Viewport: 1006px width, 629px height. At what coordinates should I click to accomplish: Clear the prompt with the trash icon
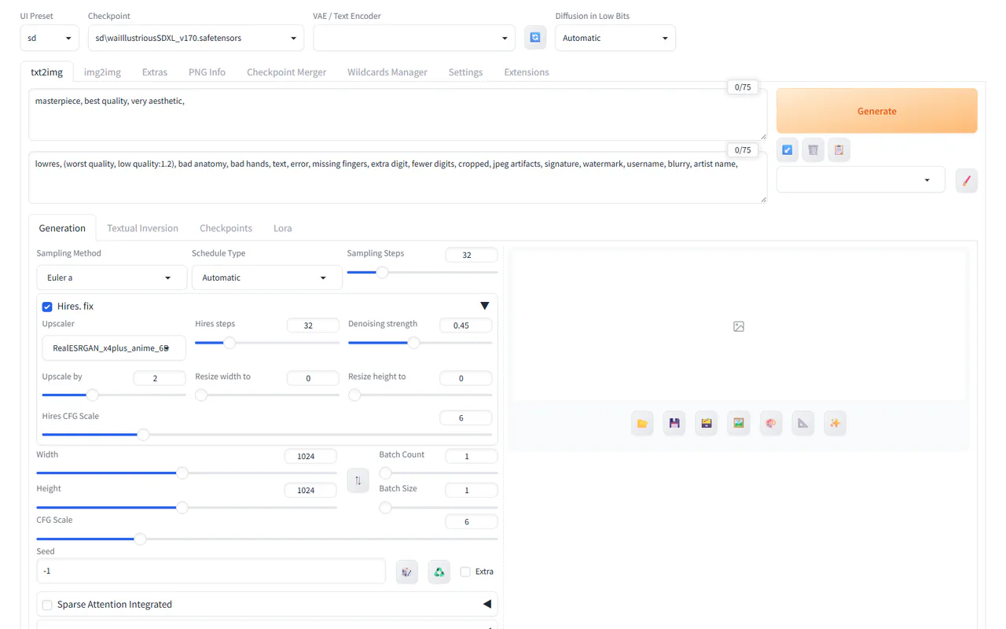[x=813, y=149]
